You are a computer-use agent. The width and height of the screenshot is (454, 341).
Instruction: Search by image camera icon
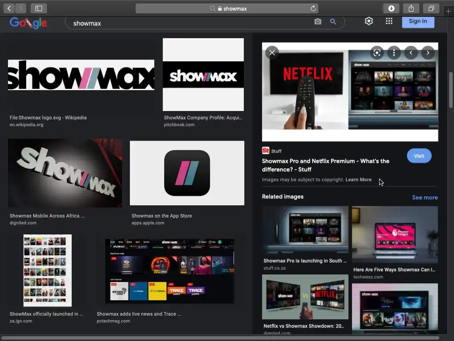coord(317,21)
